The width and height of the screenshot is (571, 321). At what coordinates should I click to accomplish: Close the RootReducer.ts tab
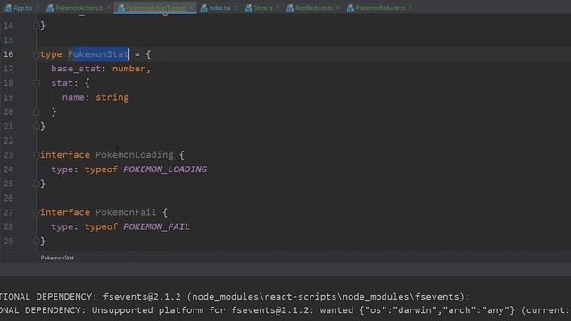(338, 8)
